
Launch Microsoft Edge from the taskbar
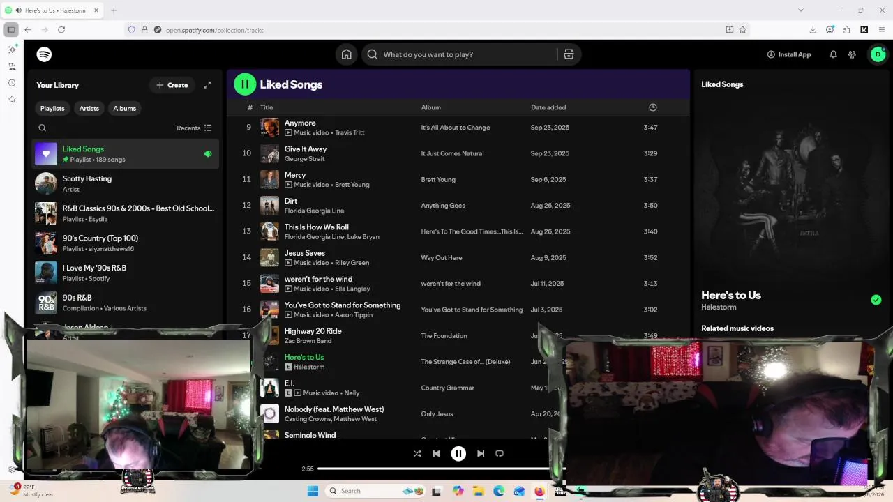pyautogui.click(x=499, y=491)
